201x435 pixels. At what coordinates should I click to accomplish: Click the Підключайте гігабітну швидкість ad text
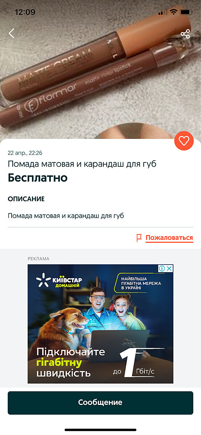coord(71,362)
